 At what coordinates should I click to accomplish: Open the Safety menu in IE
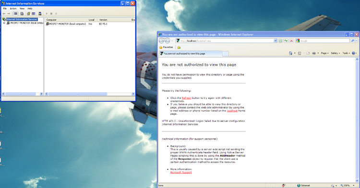336,53
